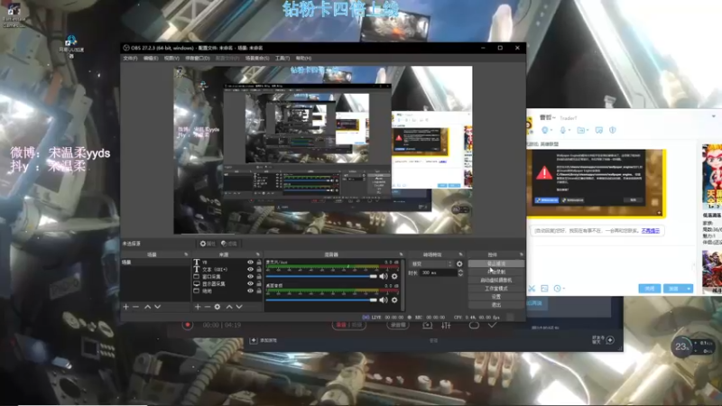Pop out the 场景 dock panel icon
Image resolution: width=722 pixels, height=406 pixels.
tap(186, 254)
